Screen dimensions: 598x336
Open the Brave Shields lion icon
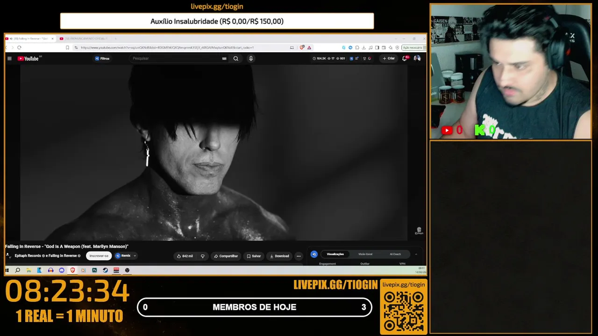pyautogui.click(x=302, y=48)
